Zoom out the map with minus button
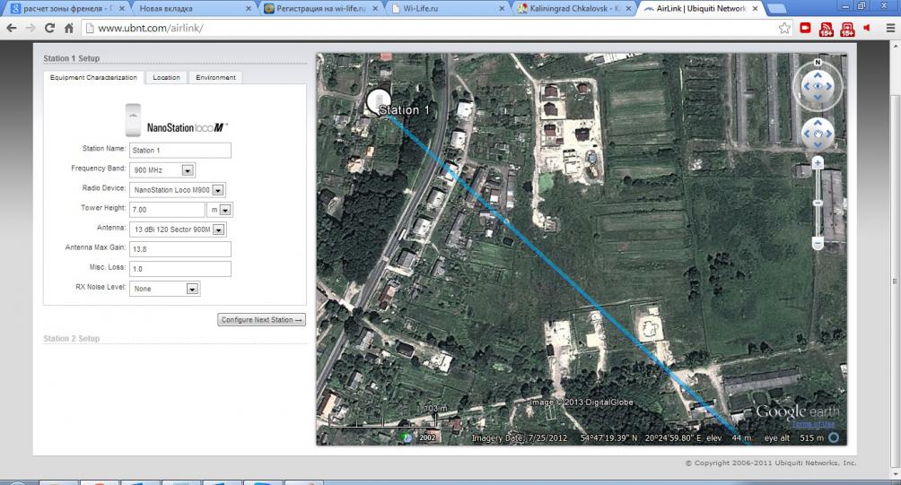 coord(818,244)
